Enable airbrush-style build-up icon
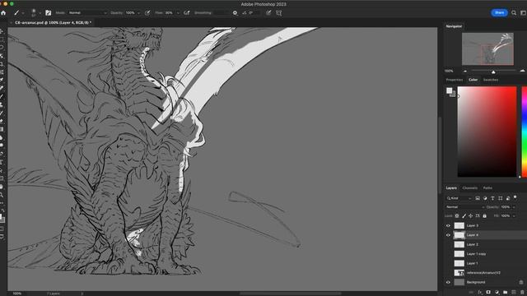Screen dimensions: 527x296 pyautogui.click(x=187, y=13)
